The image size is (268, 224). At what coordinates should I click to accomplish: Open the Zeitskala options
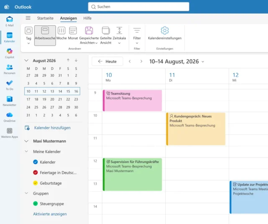pyautogui.click(x=119, y=36)
